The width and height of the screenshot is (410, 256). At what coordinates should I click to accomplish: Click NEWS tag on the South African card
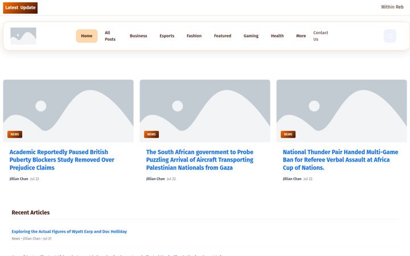151,134
